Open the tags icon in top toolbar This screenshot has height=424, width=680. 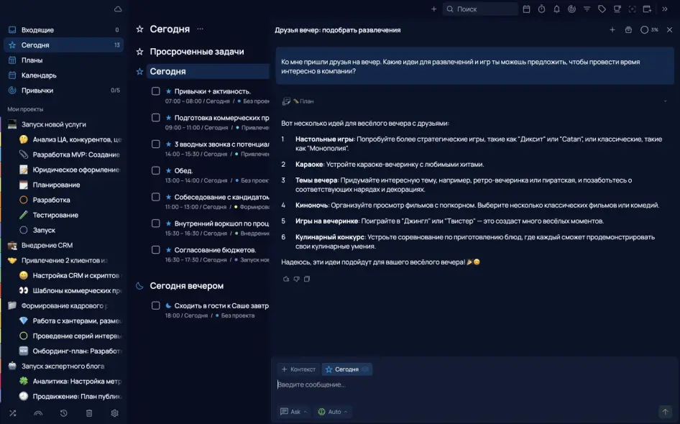602,9
